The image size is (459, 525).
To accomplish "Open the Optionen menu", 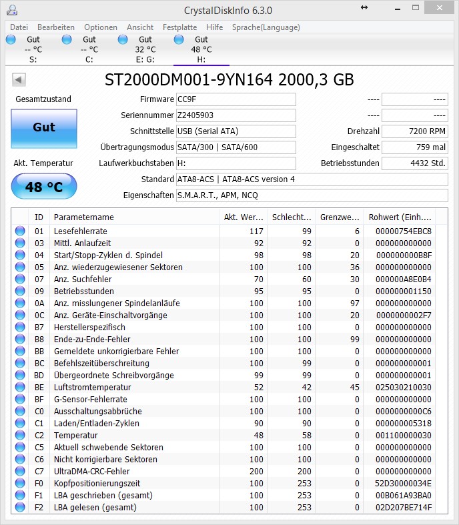I will pos(101,27).
